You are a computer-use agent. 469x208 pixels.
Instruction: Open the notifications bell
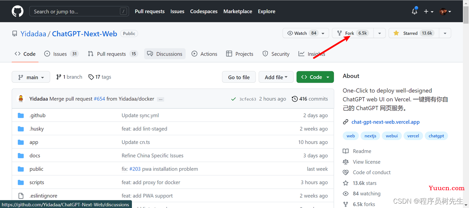pos(414,11)
